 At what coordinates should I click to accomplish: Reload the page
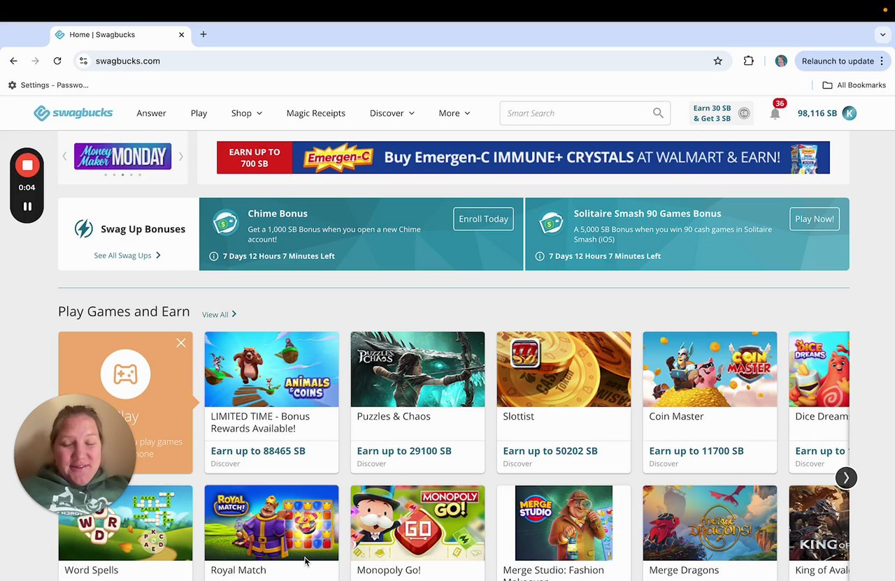(57, 61)
